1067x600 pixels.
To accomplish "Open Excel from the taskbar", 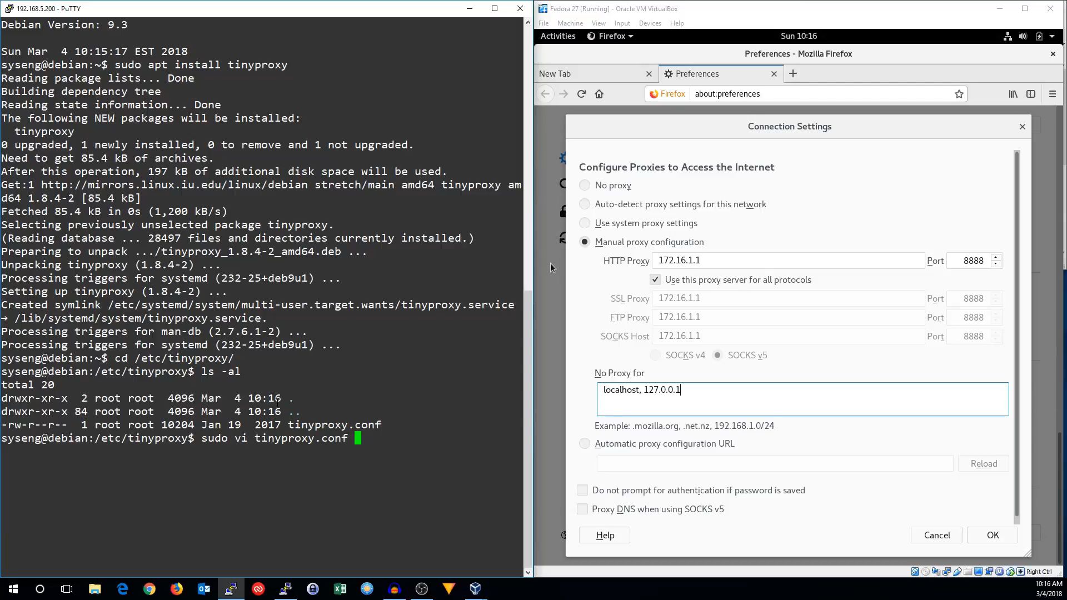I will pos(340,589).
